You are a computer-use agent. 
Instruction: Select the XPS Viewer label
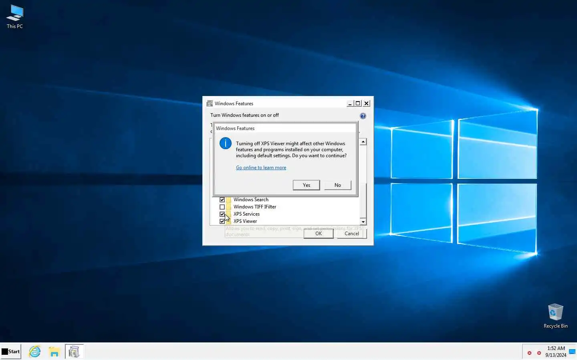(x=245, y=221)
